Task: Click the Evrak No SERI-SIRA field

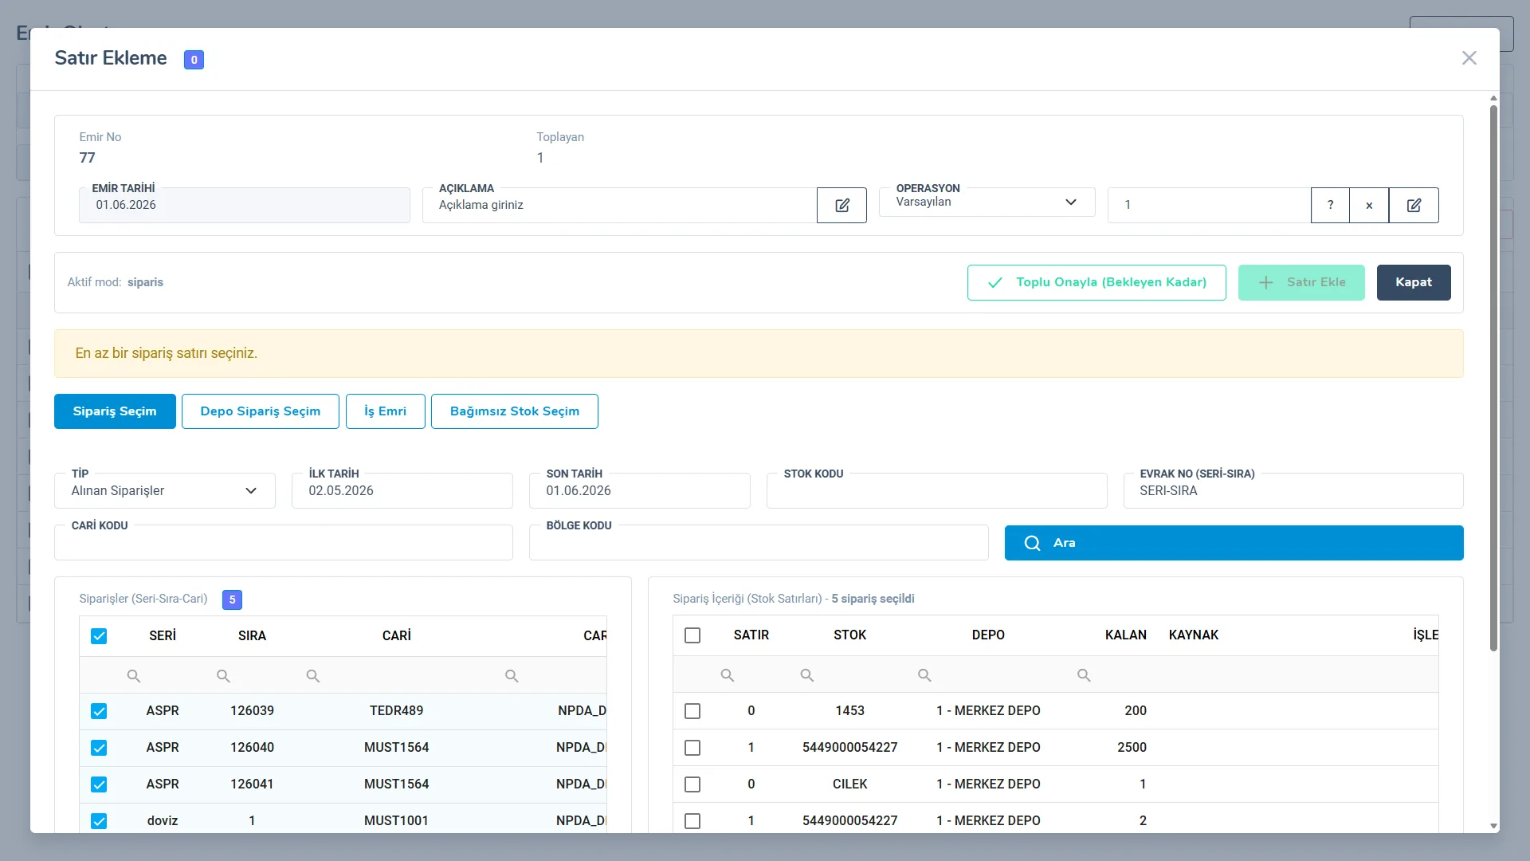Action: (x=1293, y=491)
